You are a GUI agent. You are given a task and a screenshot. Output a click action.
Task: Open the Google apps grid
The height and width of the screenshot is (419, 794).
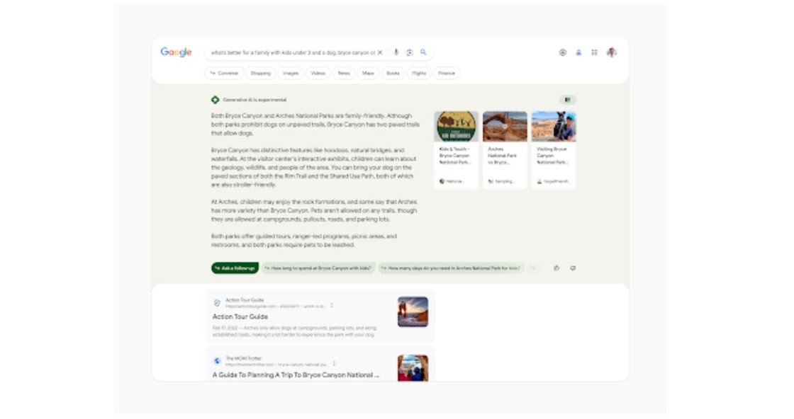(594, 52)
